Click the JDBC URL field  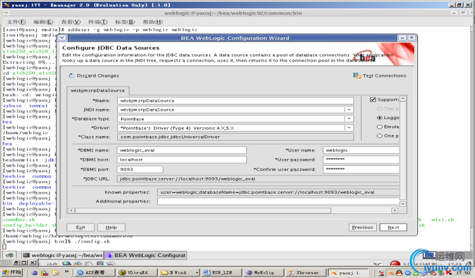(x=258, y=179)
